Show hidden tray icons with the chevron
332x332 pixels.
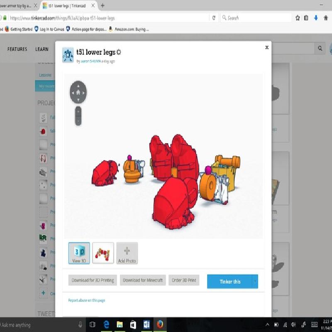point(267,325)
